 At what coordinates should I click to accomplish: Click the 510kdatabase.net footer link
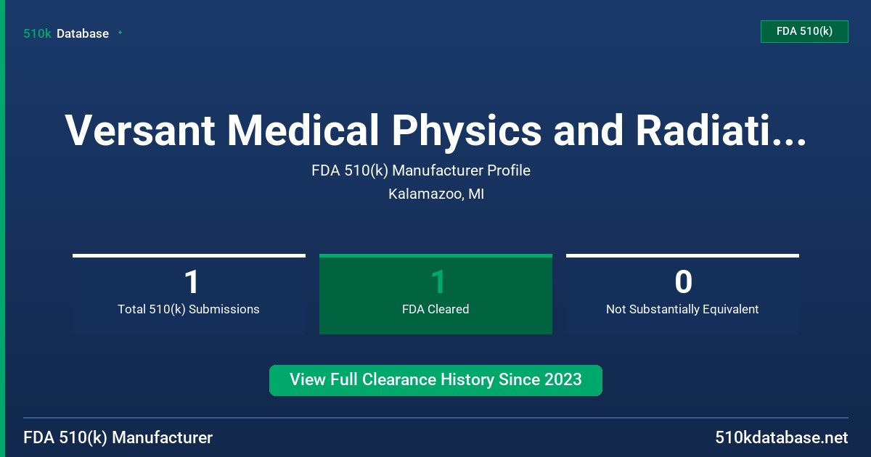click(781, 437)
